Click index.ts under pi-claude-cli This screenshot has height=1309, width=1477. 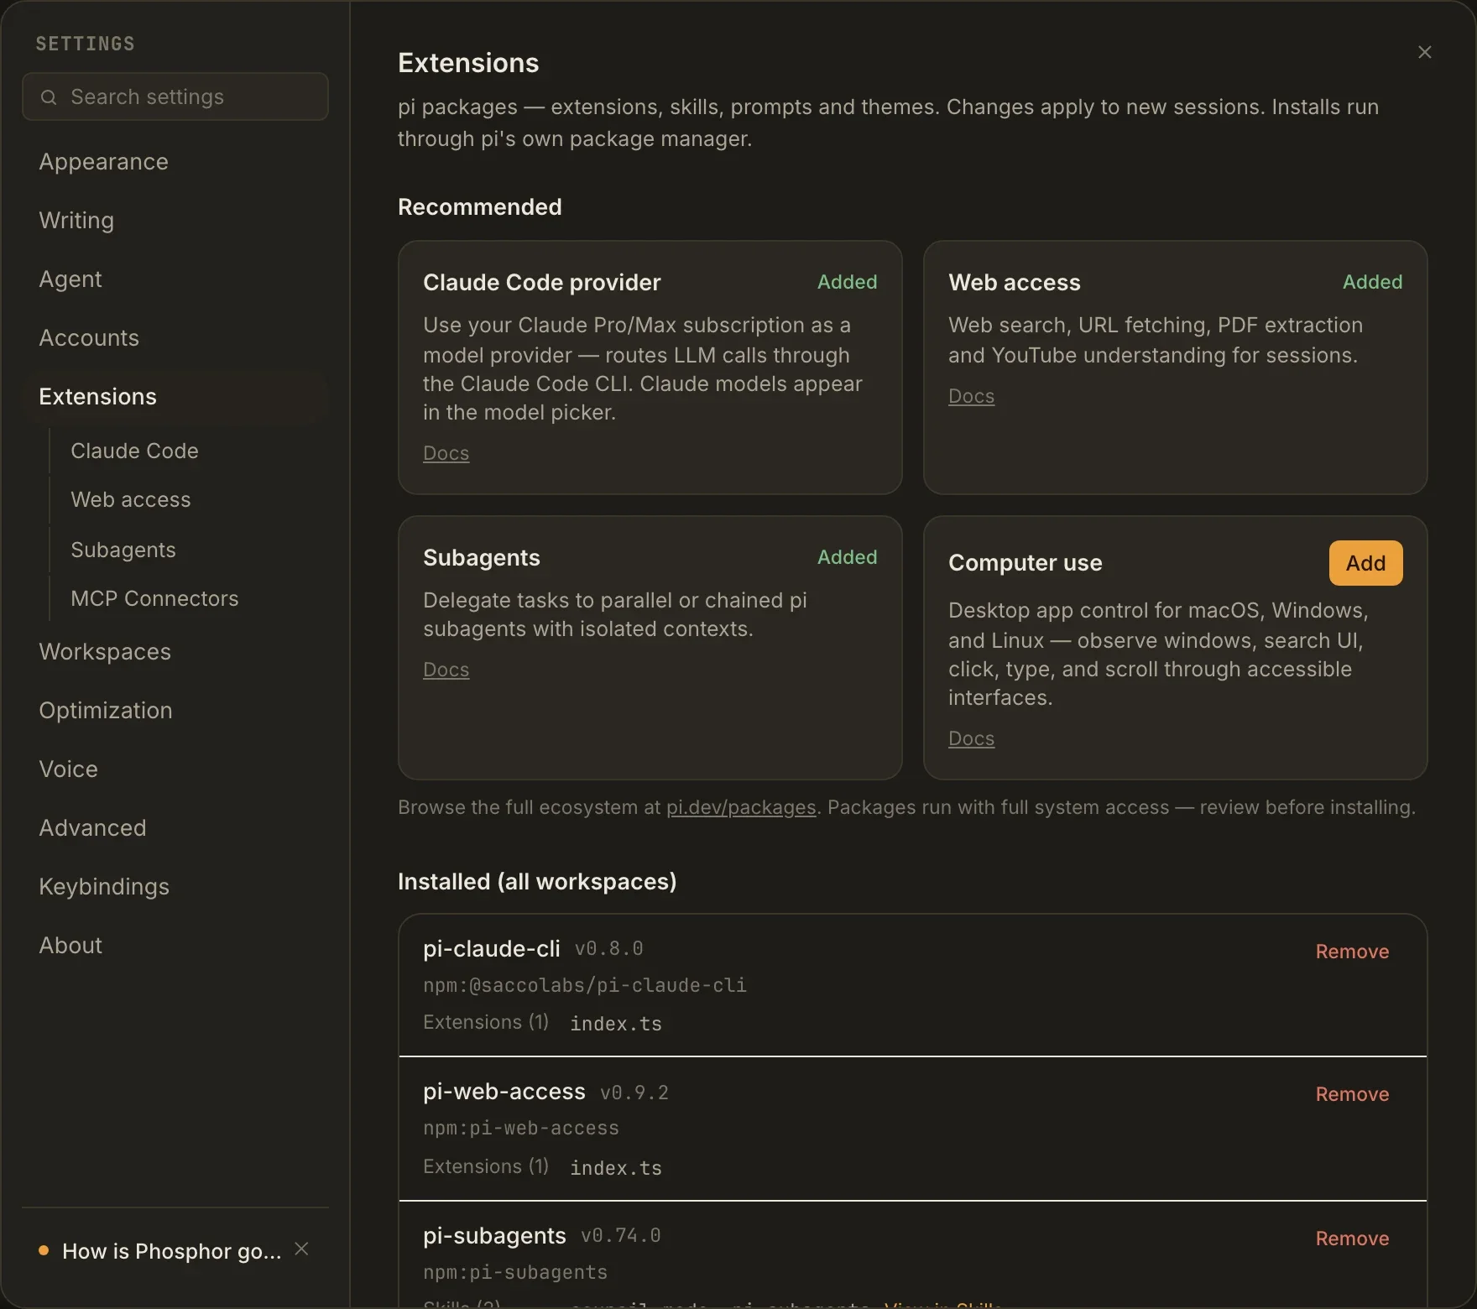pyautogui.click(x=616, y=1024)
